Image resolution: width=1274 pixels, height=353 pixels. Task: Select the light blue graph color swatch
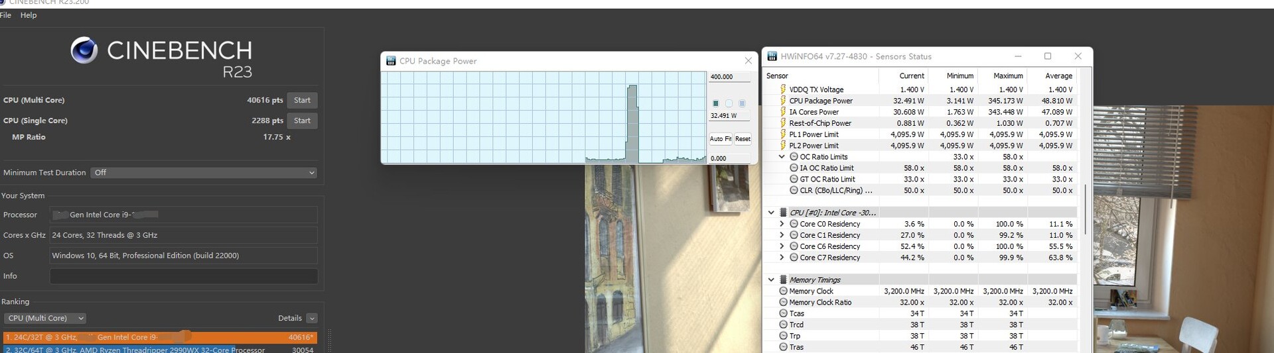coord(742,103)
